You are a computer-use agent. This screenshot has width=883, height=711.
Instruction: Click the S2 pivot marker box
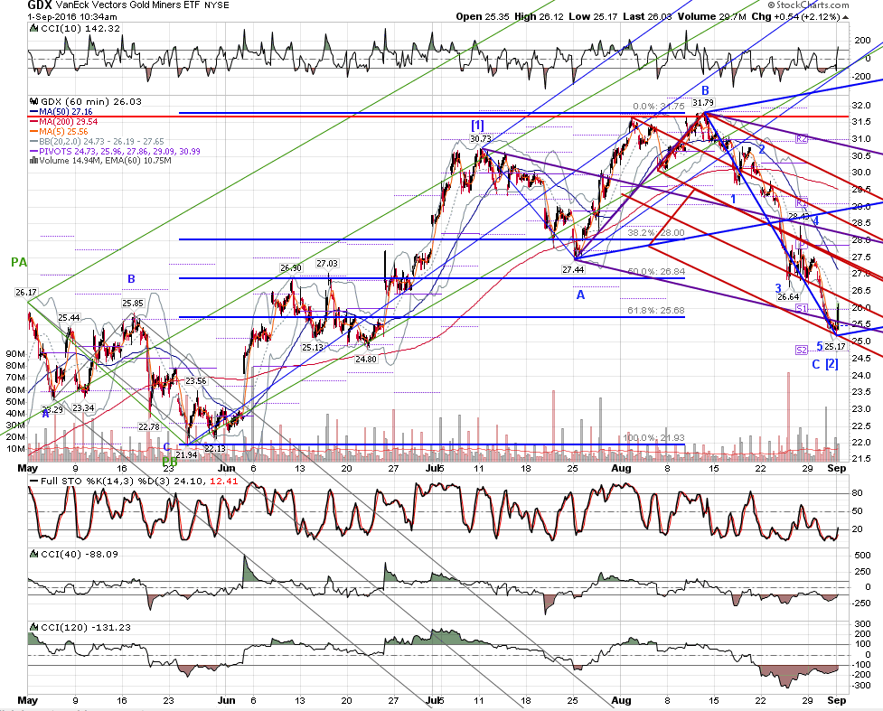pos(802,351)
